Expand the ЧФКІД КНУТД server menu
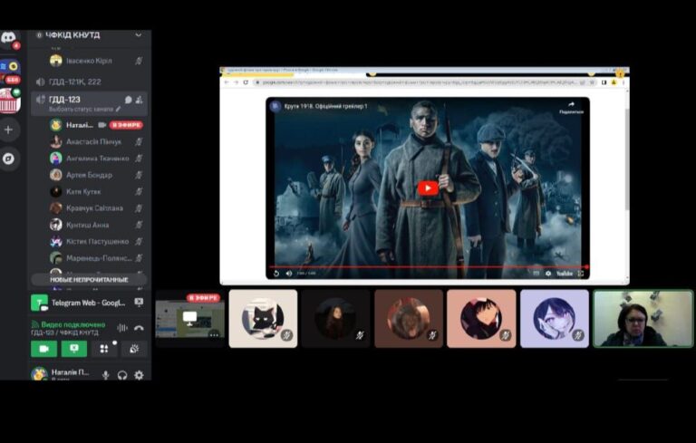Screen dimensions: 696x443 138,35
